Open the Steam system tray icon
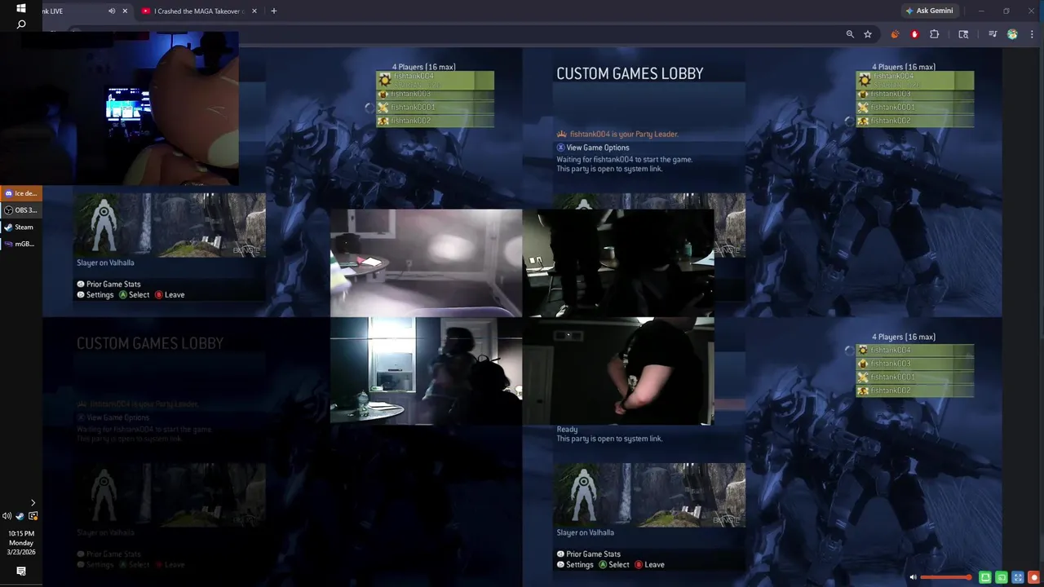1044x587 pixels. [x=20, y=516]
